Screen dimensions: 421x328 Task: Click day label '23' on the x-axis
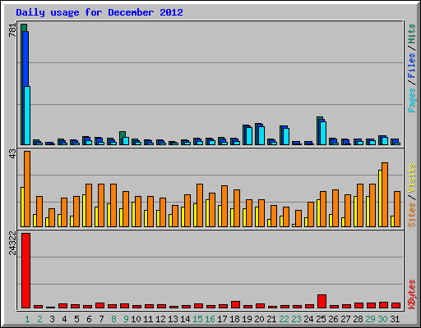(296, 319)
